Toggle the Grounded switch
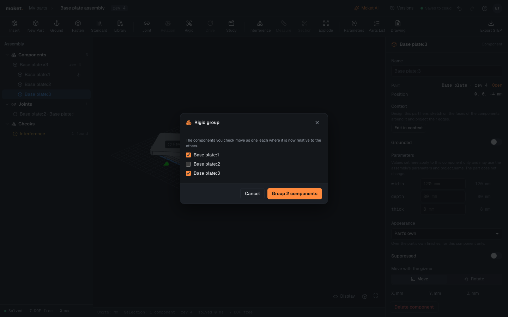This screenshot has width=508, height=317. (x=496, y=142)
